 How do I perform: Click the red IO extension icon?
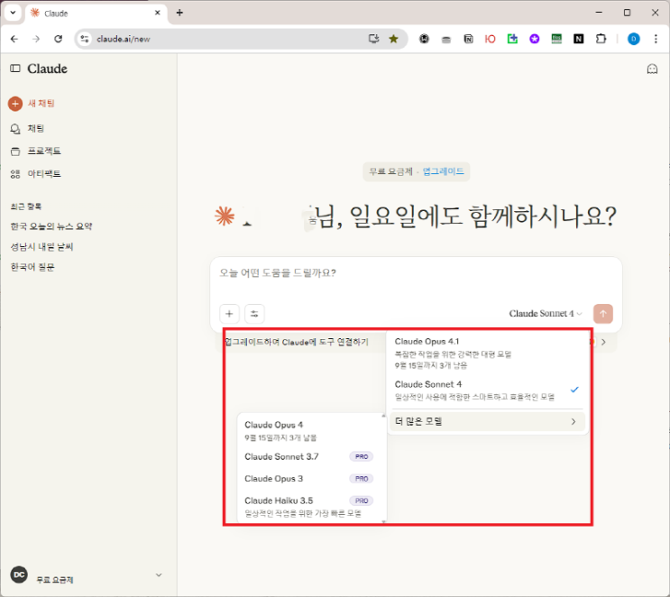[x=490, y=39]
